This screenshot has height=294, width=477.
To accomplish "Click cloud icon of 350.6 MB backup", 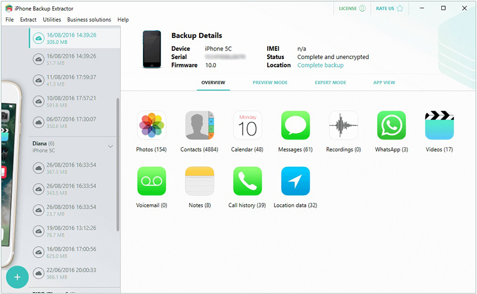I will point(38,122).
